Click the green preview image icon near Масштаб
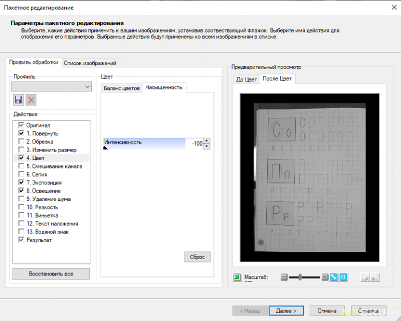The image size is (401, 321). (x=237, y=277)
